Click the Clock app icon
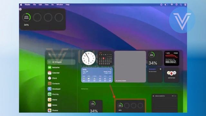This screenshot has height=116, width=206. (x=50, y=78)
